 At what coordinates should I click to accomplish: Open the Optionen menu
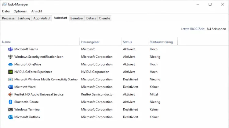[20, 11]
